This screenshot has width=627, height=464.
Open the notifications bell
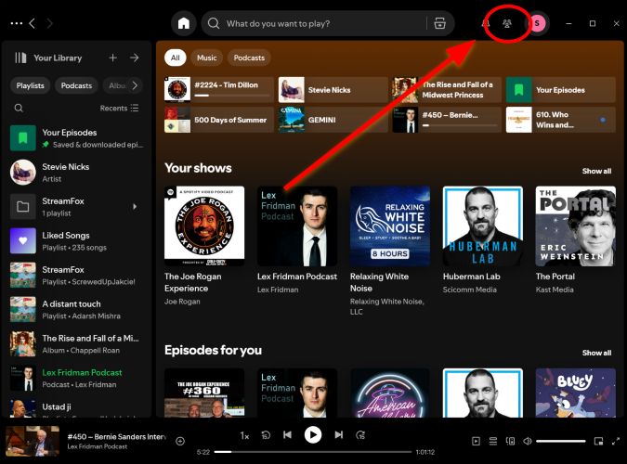485,23
